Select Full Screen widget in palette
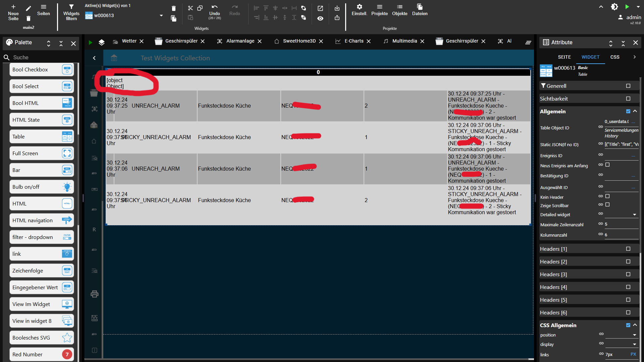 pyautogui.click(x=42, y=153)
